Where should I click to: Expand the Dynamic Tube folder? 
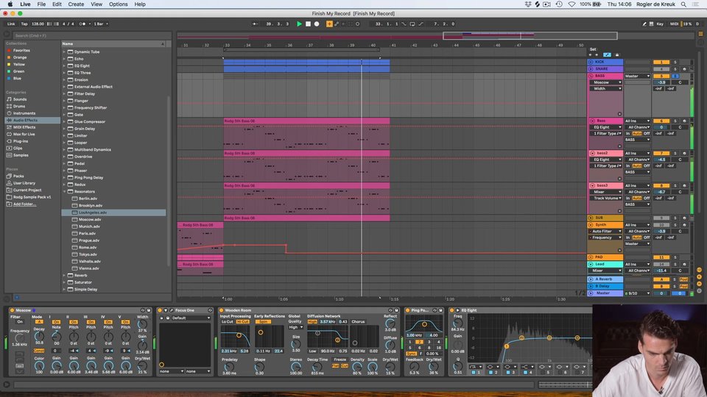pyautogui.click(x=65, y=51)
